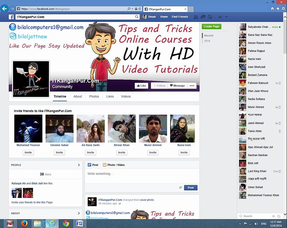Open the browser favorites star icon

coord(278,9)
